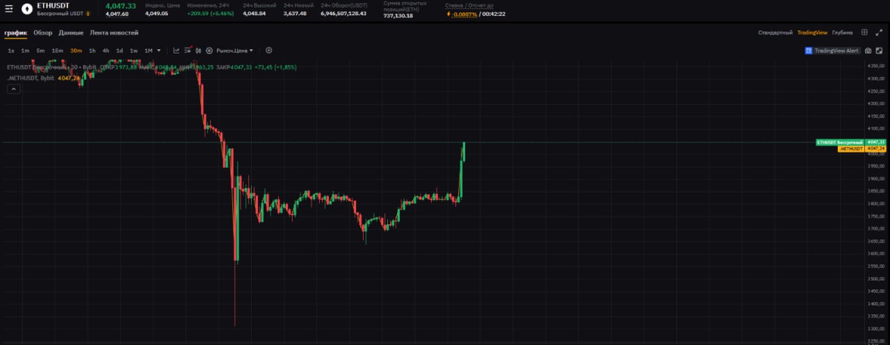The image size is (890, 345).
Task: Switch the chart mode to Стандартный
Action: (775, 33)
